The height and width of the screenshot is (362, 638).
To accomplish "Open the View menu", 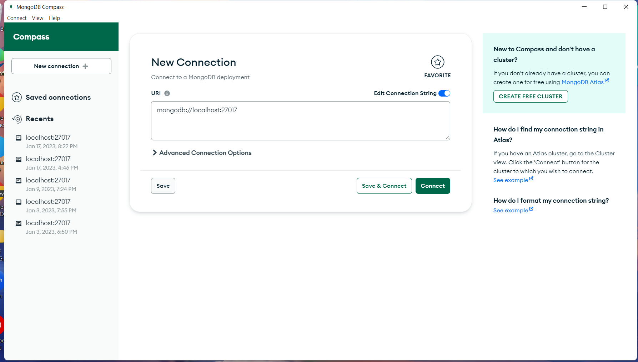I will point(37,18).
